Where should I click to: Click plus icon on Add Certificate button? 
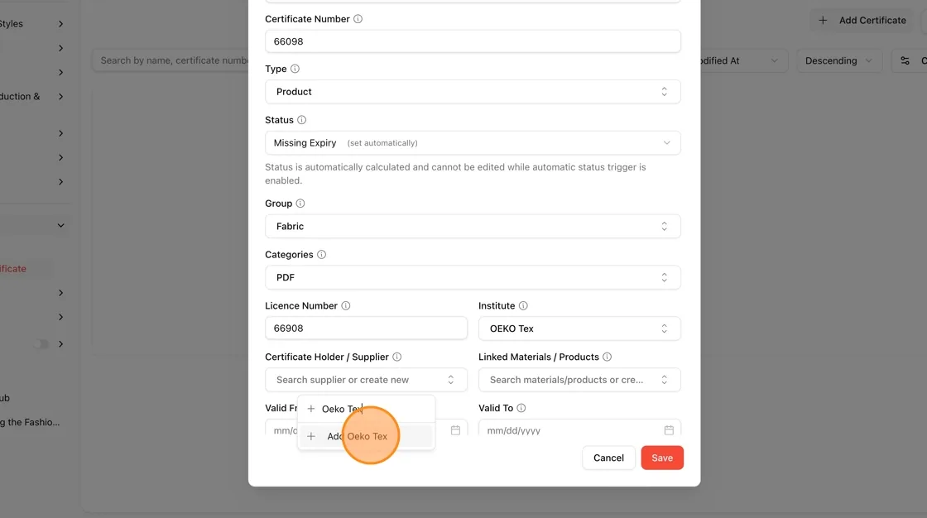tap(823, 20)
